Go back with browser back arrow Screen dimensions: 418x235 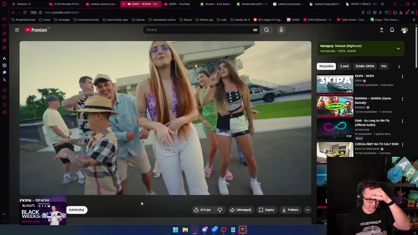point(13,12)
